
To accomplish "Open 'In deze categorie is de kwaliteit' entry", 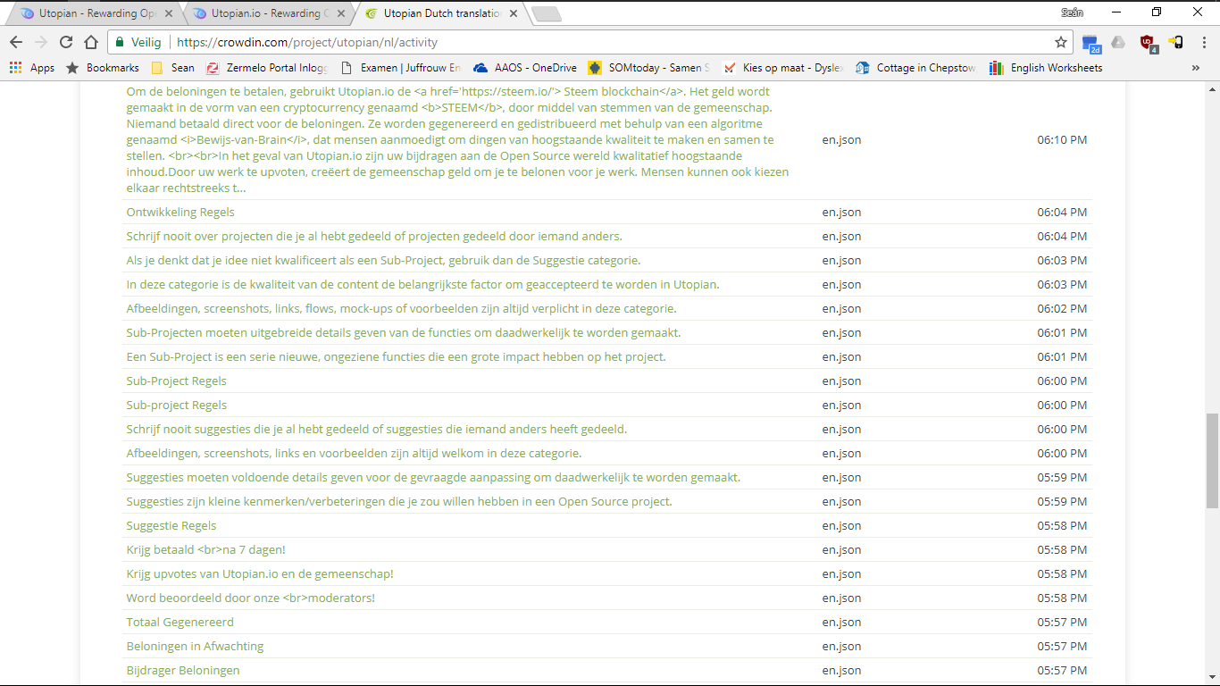I will pyautogui.click(x=422, y=285).
